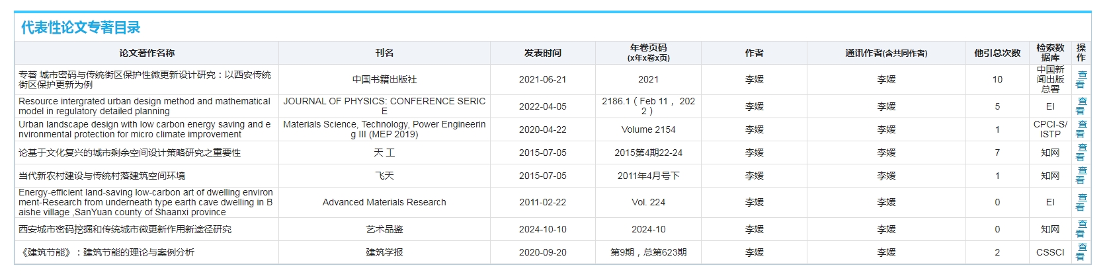Open 查看 for Advanced Materials Research row

tap(1081, 202)
